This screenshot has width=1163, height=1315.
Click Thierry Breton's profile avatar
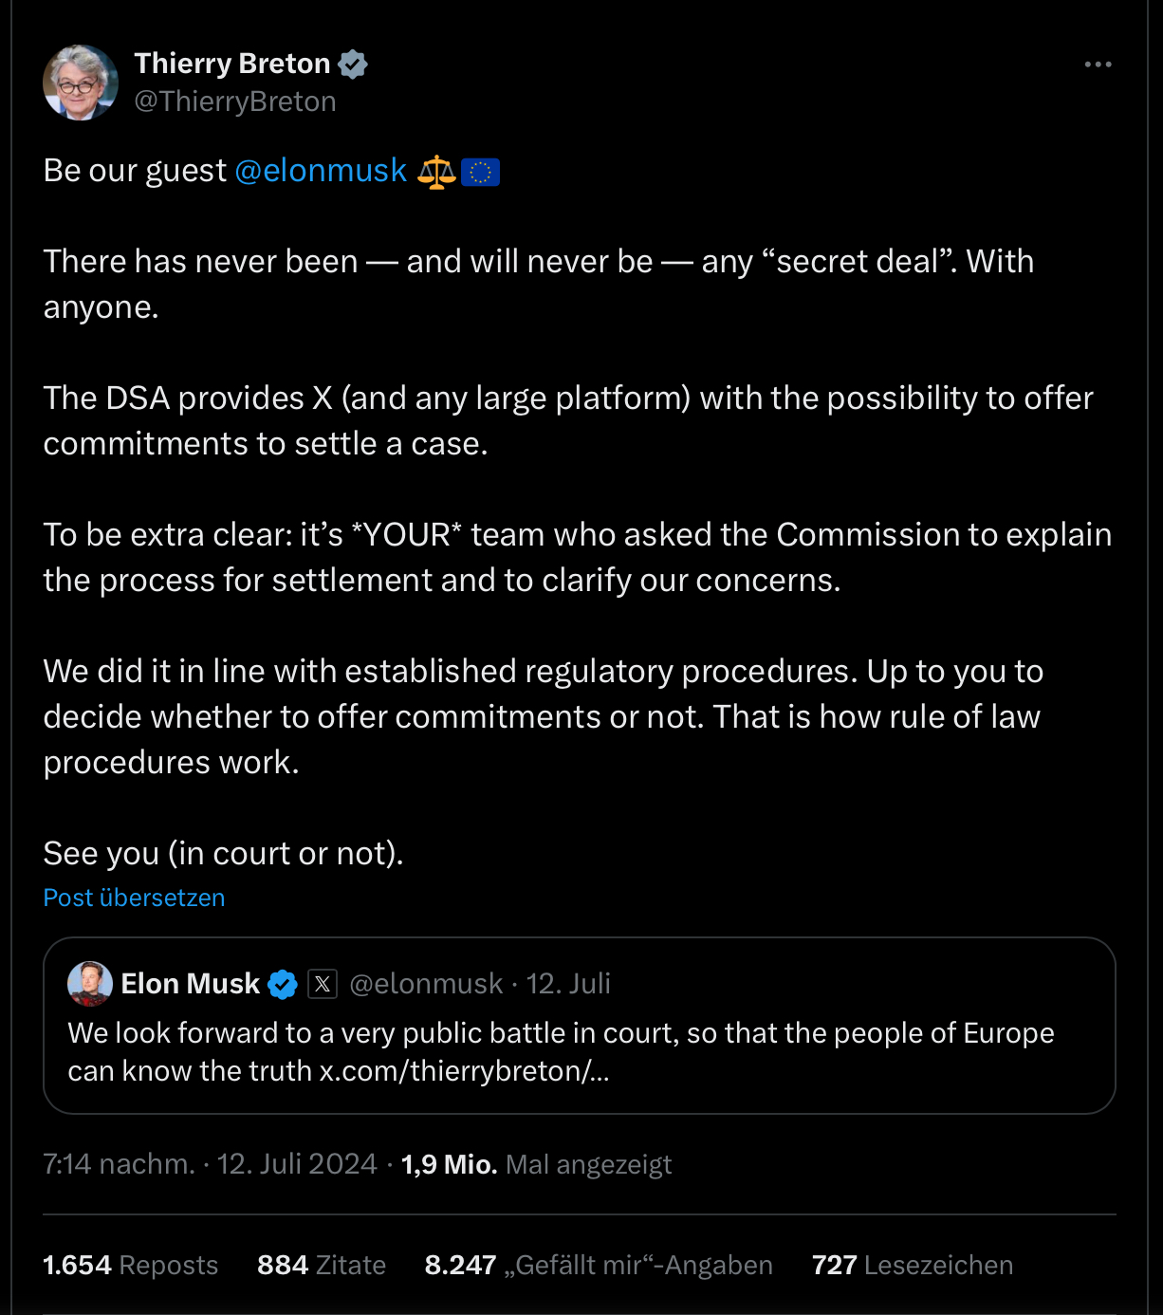(x=81, y=83)
